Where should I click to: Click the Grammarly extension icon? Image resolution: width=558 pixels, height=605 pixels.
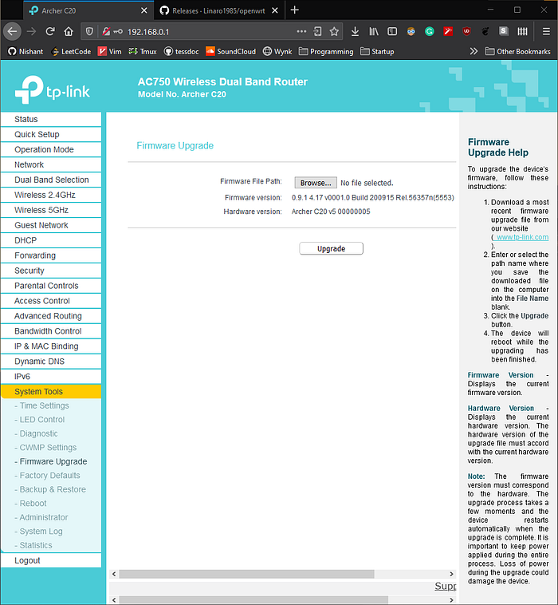click(430, 31)
